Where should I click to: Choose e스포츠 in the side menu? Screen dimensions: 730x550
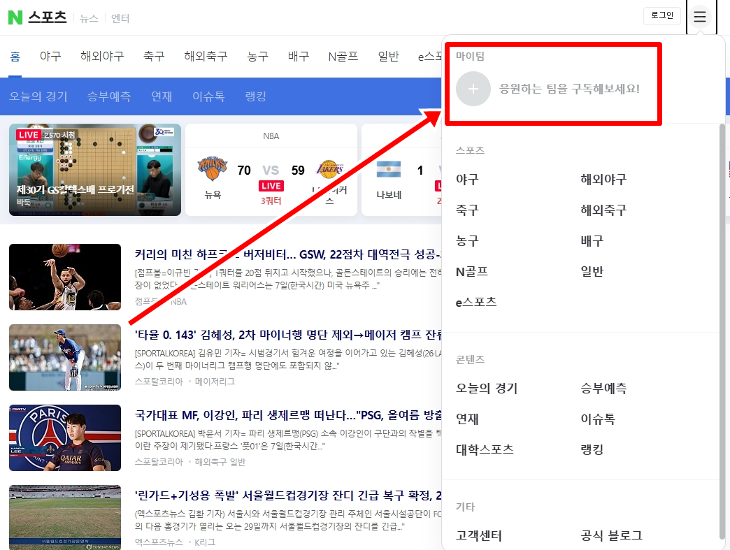coord(475,303)
